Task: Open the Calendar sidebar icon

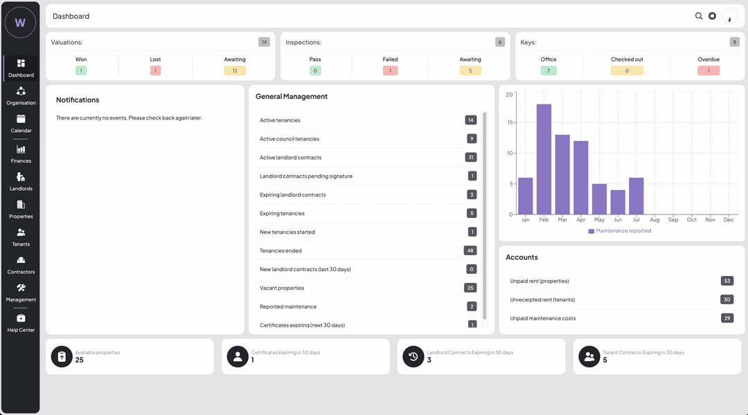Action: [x=21, y=123]
